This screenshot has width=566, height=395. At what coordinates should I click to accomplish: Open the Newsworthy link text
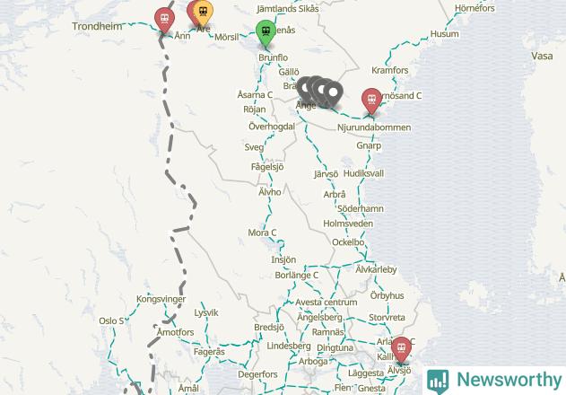(509, 380)
